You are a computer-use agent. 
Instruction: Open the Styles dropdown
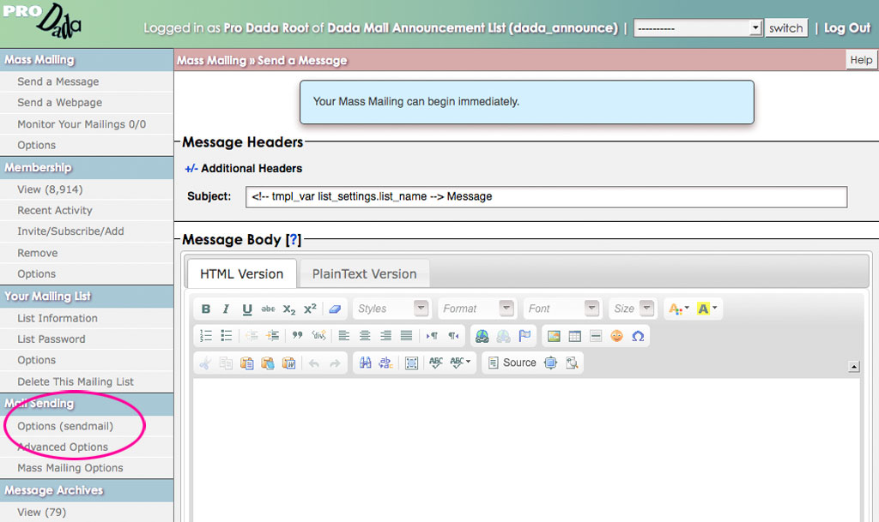[x=391, y=309]
